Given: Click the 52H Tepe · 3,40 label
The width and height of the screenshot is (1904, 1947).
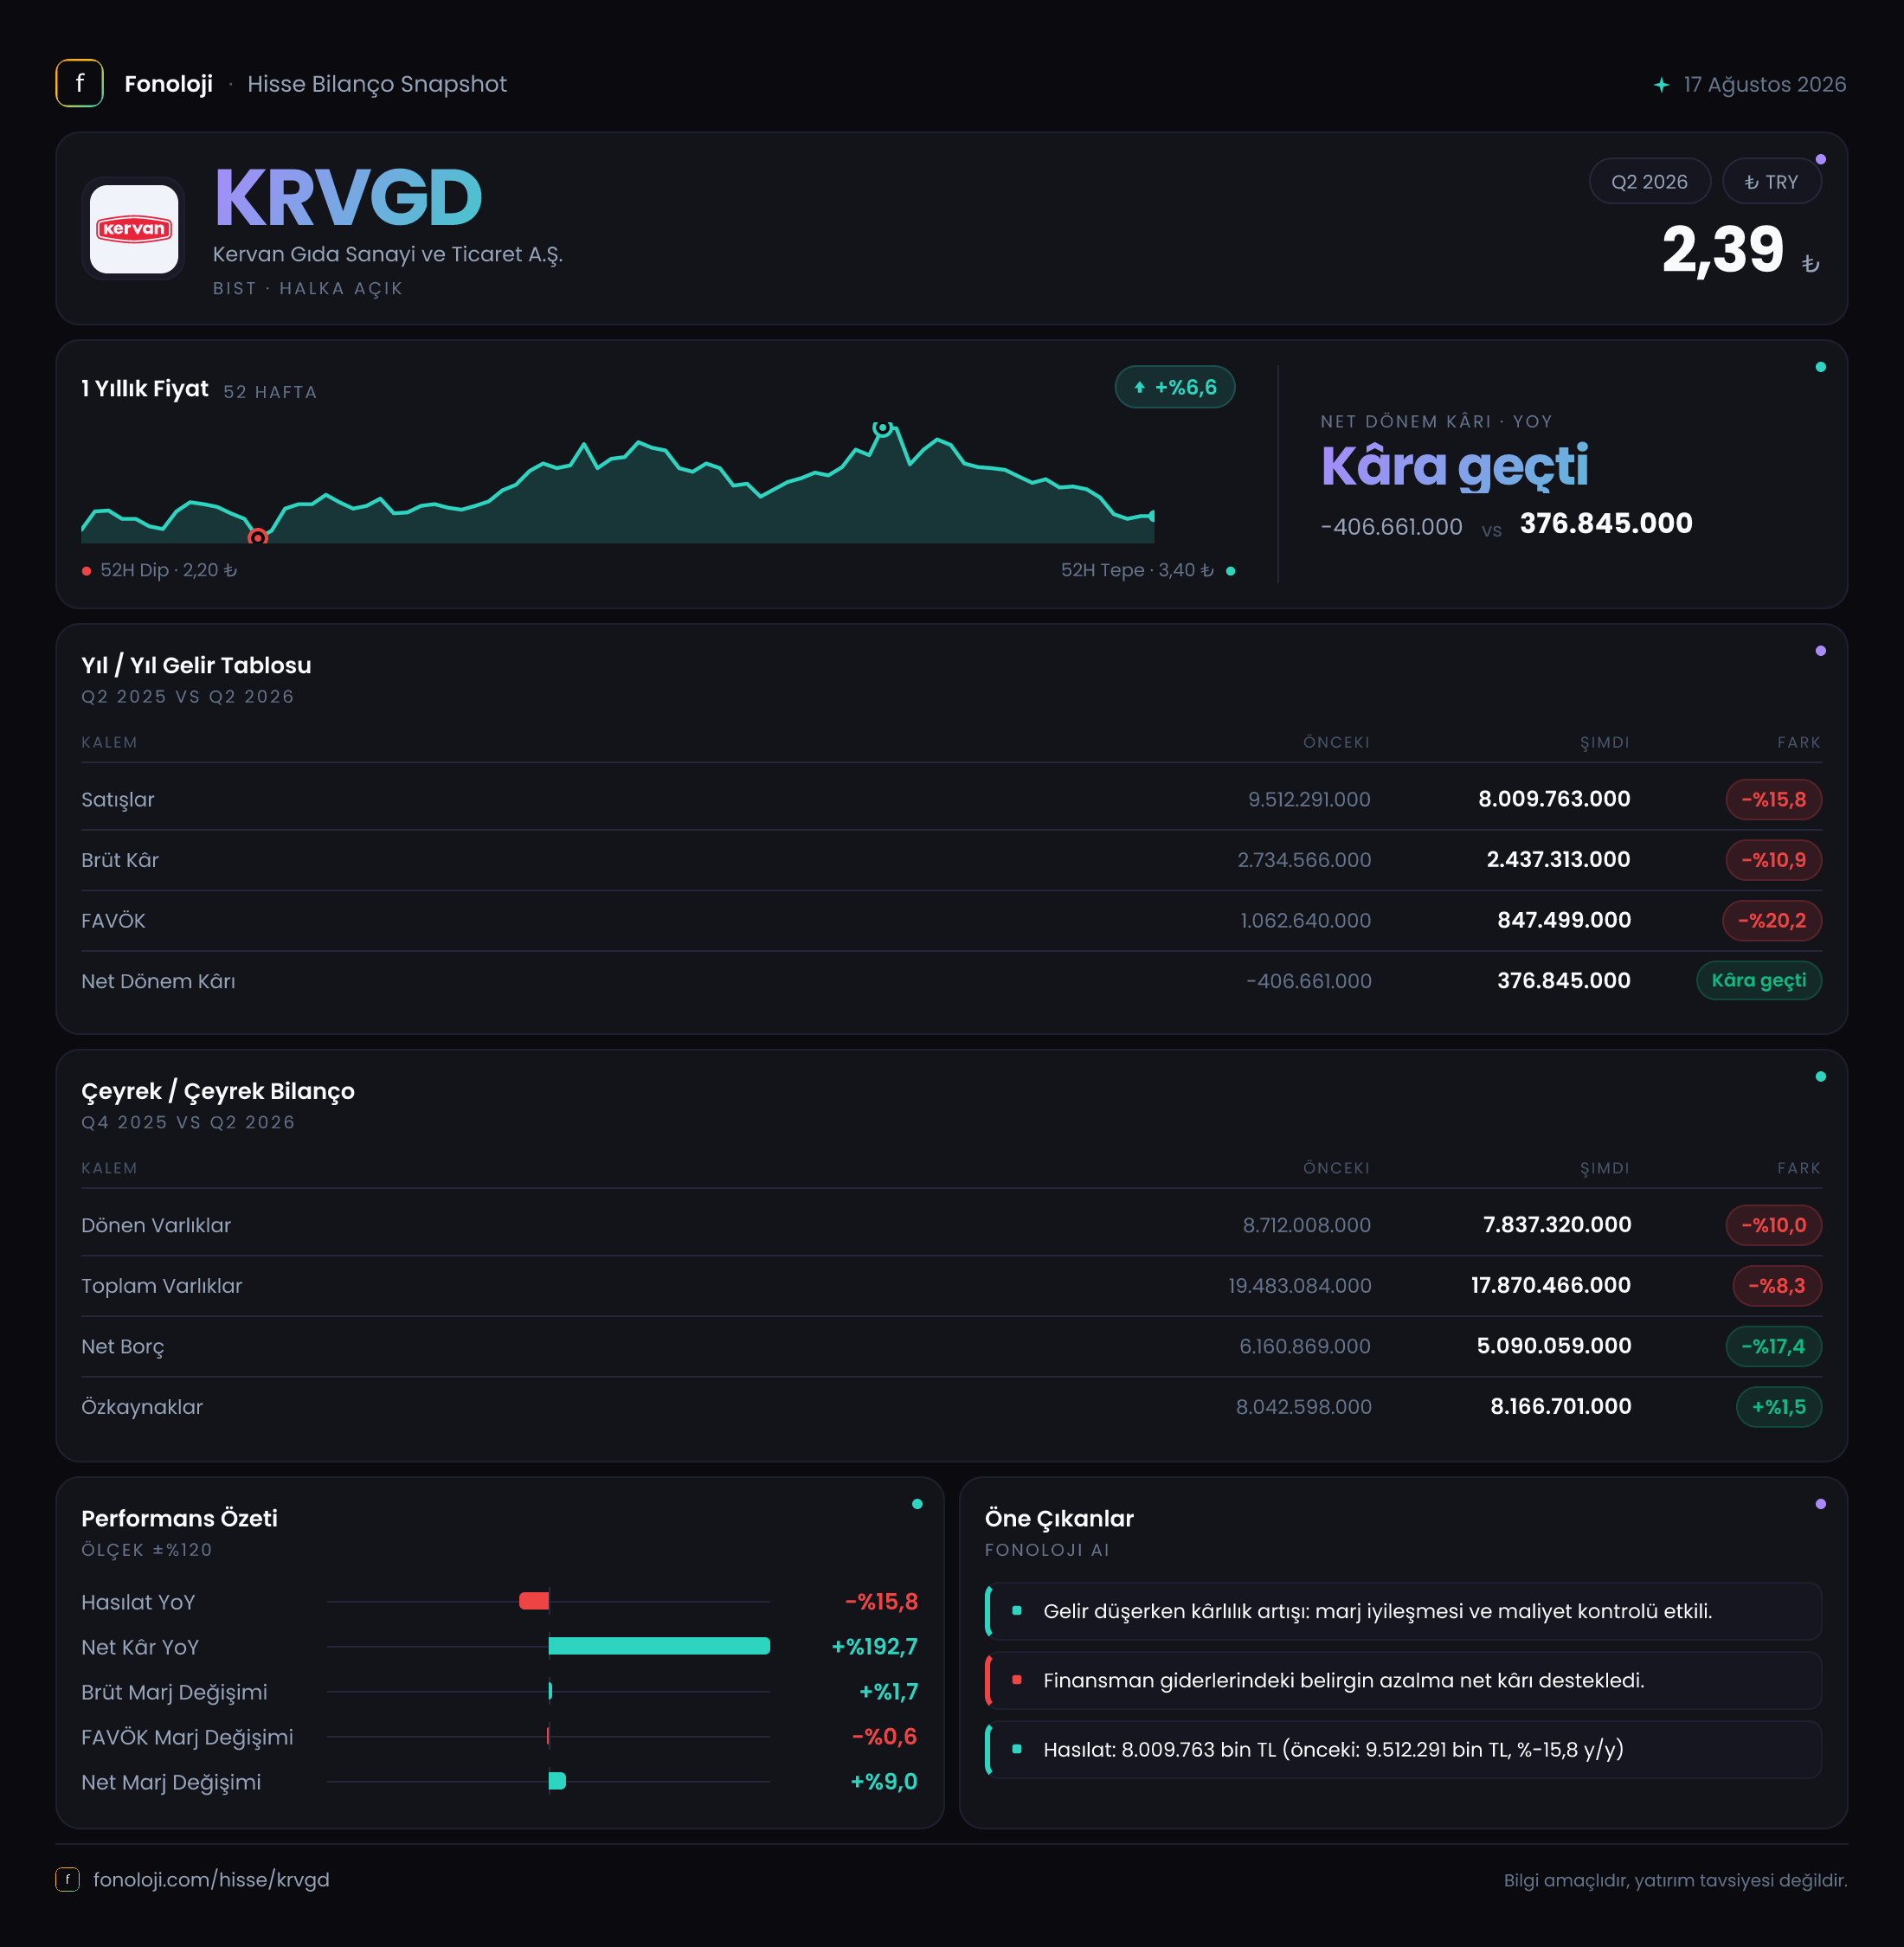Looking at the screenshot, I should [x=1137, y=570].
